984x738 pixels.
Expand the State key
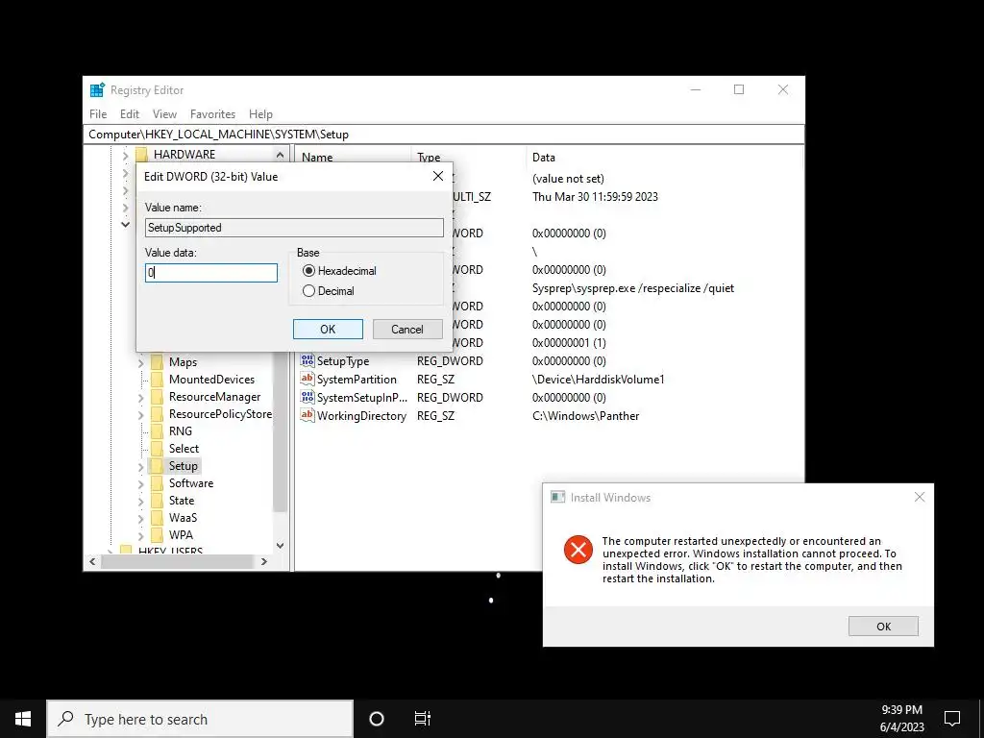point(140,501)
